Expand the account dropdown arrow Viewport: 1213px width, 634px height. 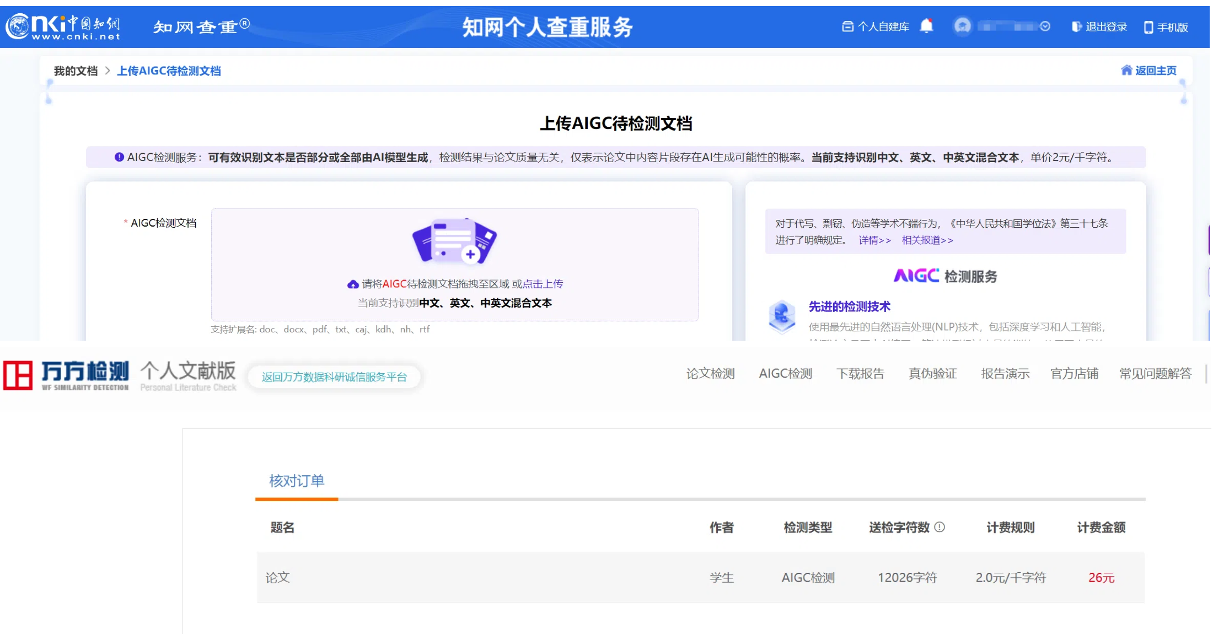(x=1045, y=26)
